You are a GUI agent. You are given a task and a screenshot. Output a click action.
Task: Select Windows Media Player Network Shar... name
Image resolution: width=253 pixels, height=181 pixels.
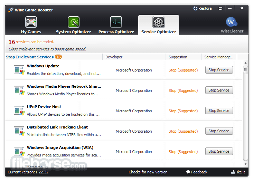pos(64,86)
